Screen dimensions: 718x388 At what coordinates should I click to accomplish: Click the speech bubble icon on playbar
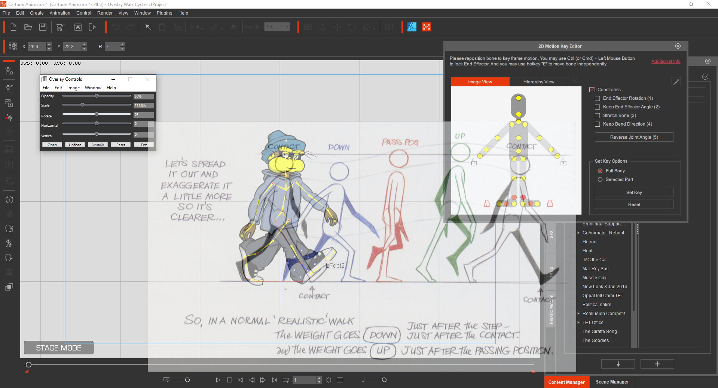point(166,380)
